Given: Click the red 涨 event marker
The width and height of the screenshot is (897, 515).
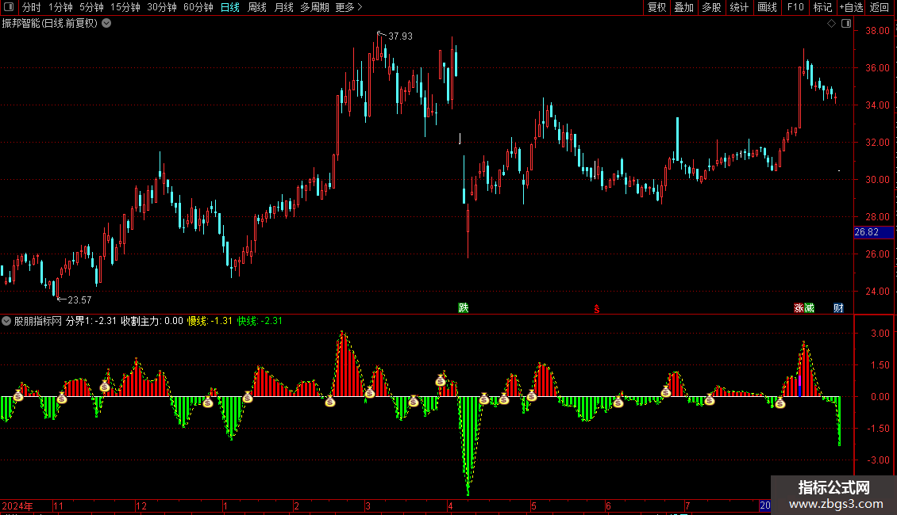Looking at the screenshot, I should pyautogui.click(x=799, y=307).
